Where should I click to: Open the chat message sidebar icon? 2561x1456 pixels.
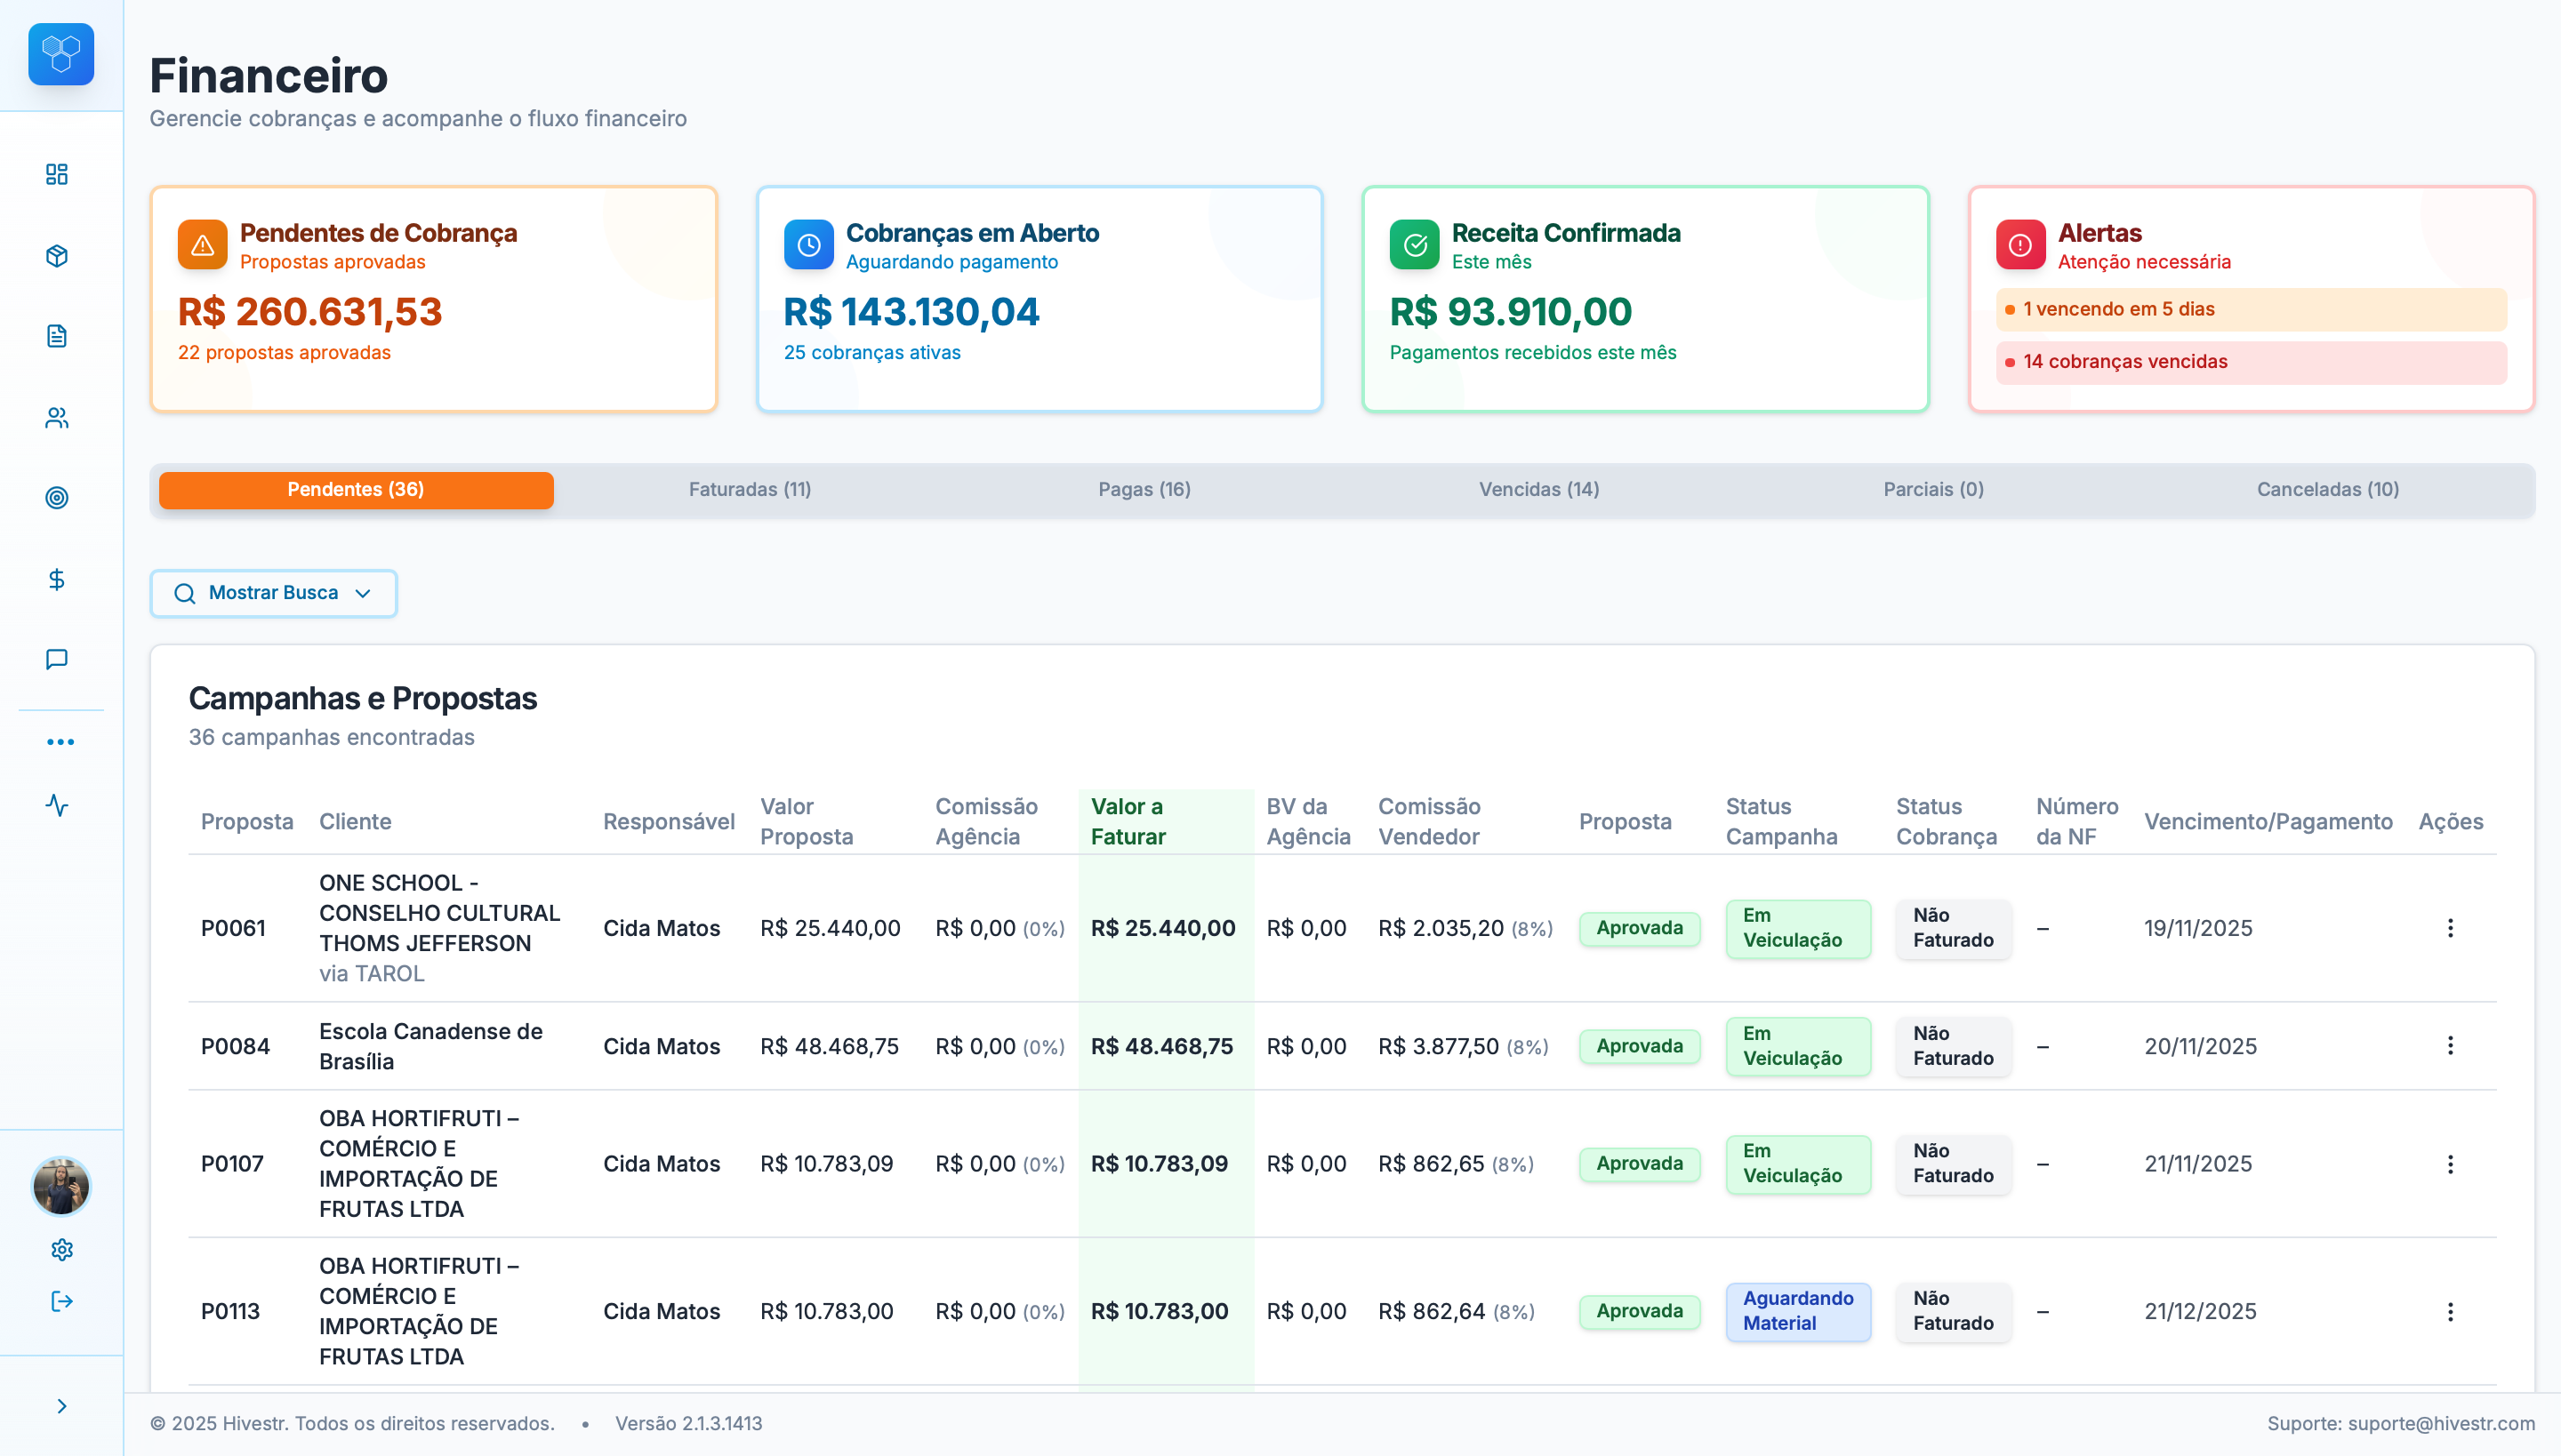[x=57, y=659]
